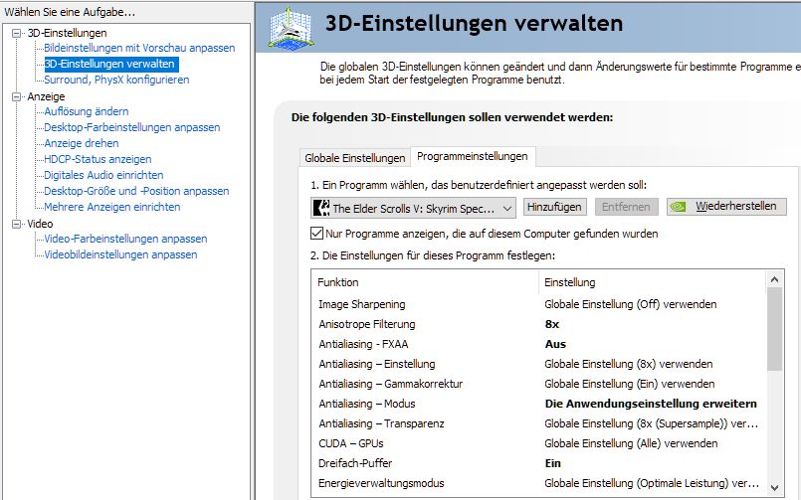The width and height of the screenshot is (801, 500).
Task: Collapse the Video tree node
Action: tap(18, 224)
